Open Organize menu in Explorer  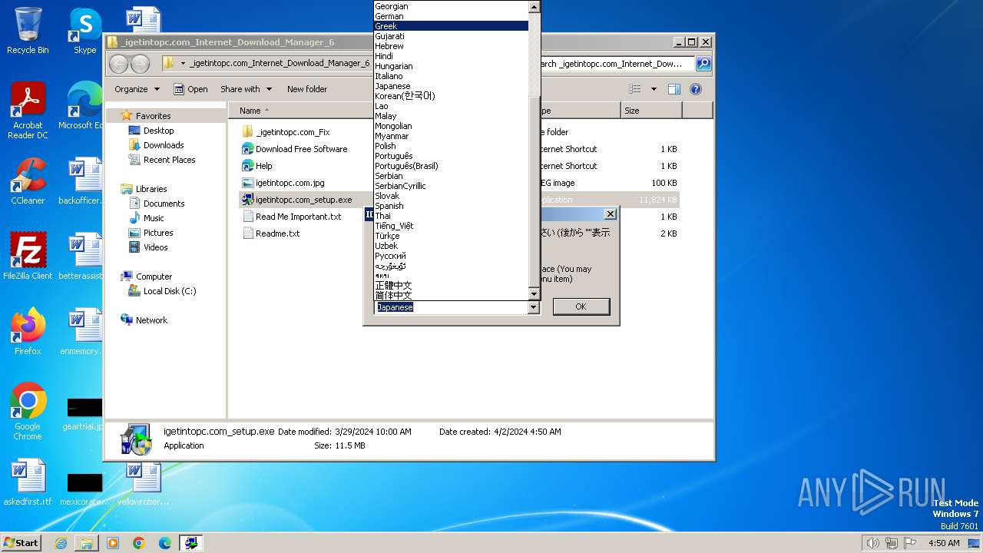(137, 89)
